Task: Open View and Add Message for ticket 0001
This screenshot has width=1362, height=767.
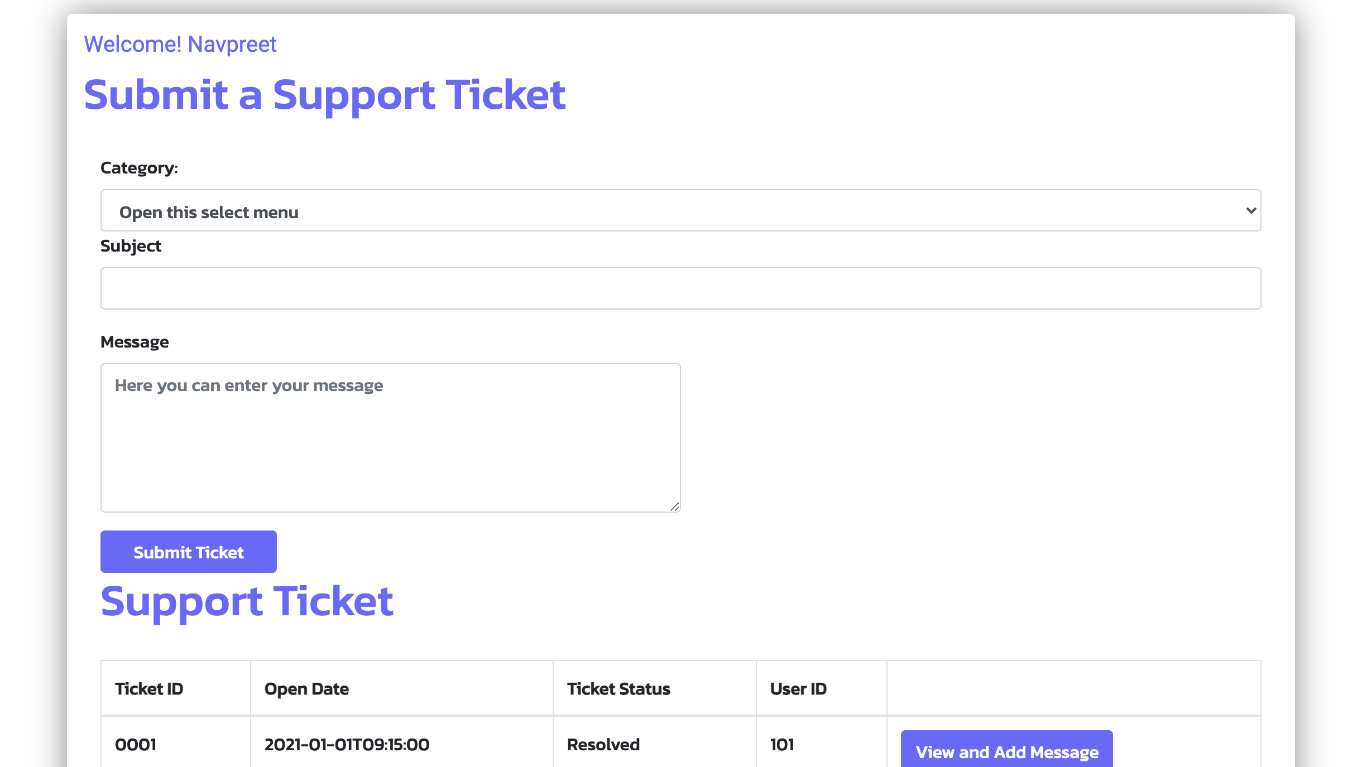Action: (x=1006, y=752)
